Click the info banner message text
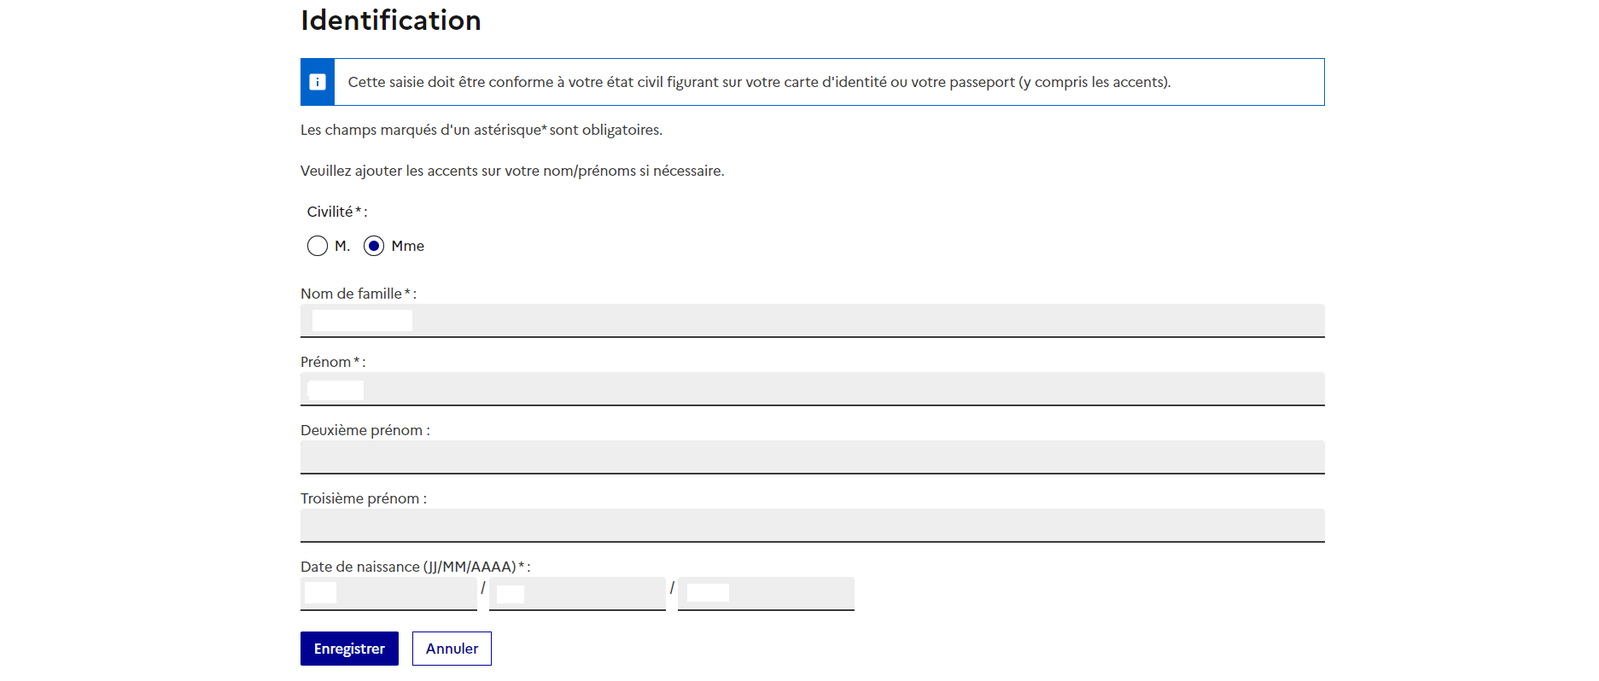 coord(758,82)
